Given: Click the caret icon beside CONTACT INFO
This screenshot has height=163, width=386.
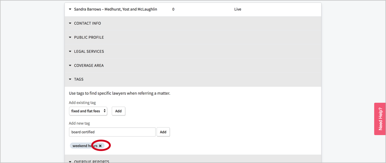Looking at the screenshot, I should [70, 23].
